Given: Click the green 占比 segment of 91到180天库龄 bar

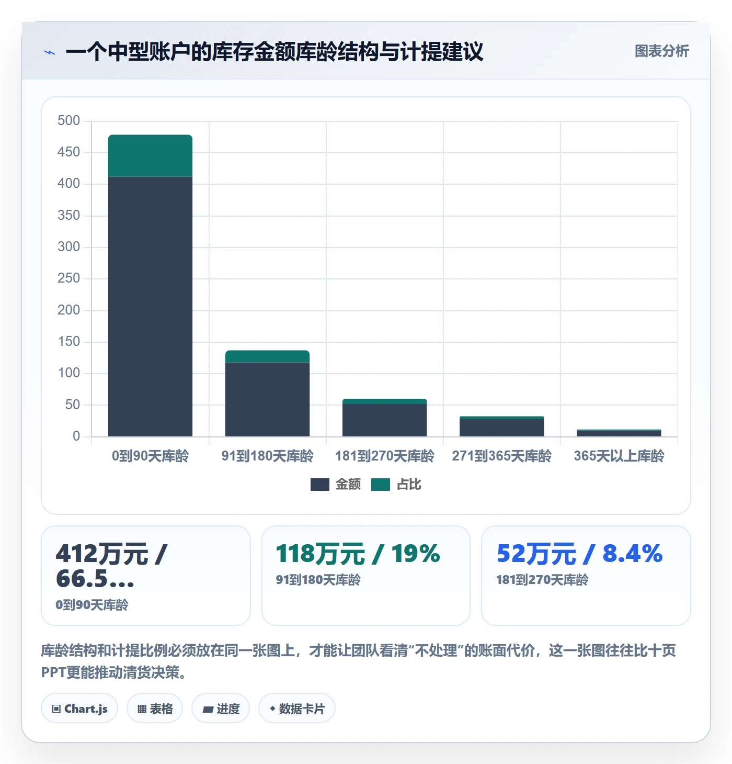Looking at the screenshot, I should [x=268, y=356].
